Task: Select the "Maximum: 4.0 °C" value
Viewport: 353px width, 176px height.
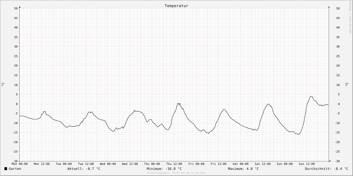Action: pyautogui.click(x=243, y=169)
